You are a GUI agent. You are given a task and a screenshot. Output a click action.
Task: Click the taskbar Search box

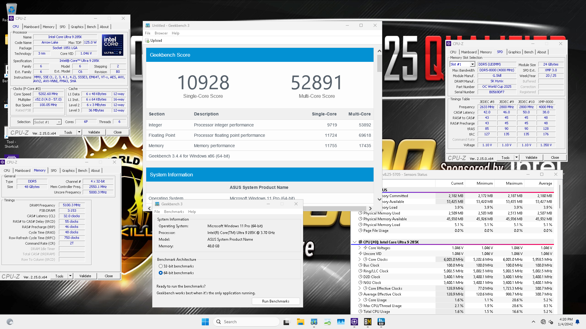(246, 322)
